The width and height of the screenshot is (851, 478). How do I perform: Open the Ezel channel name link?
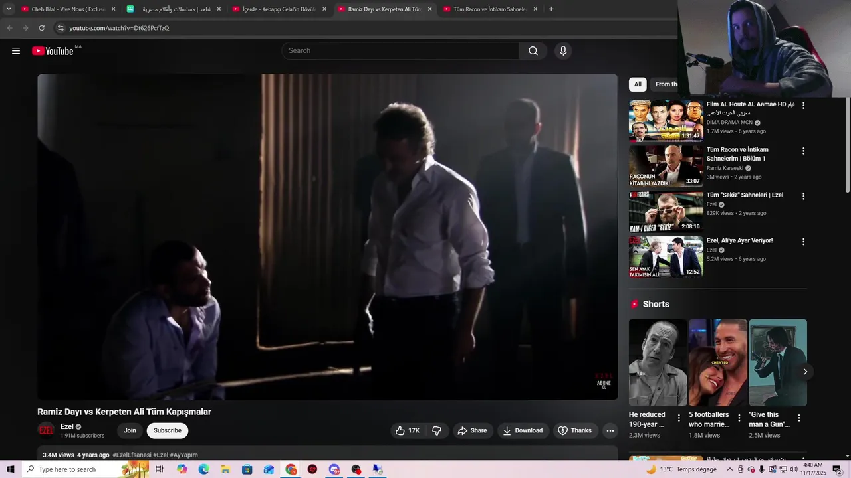coord(67,426)
